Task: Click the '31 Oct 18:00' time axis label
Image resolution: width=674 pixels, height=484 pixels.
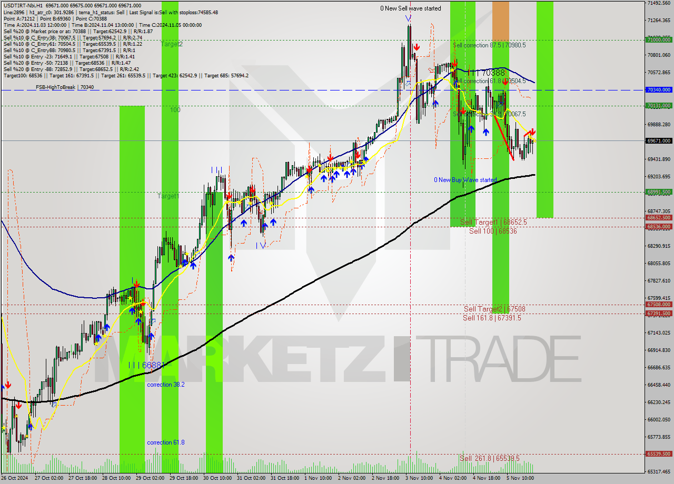Action: [x=284, y=478]
